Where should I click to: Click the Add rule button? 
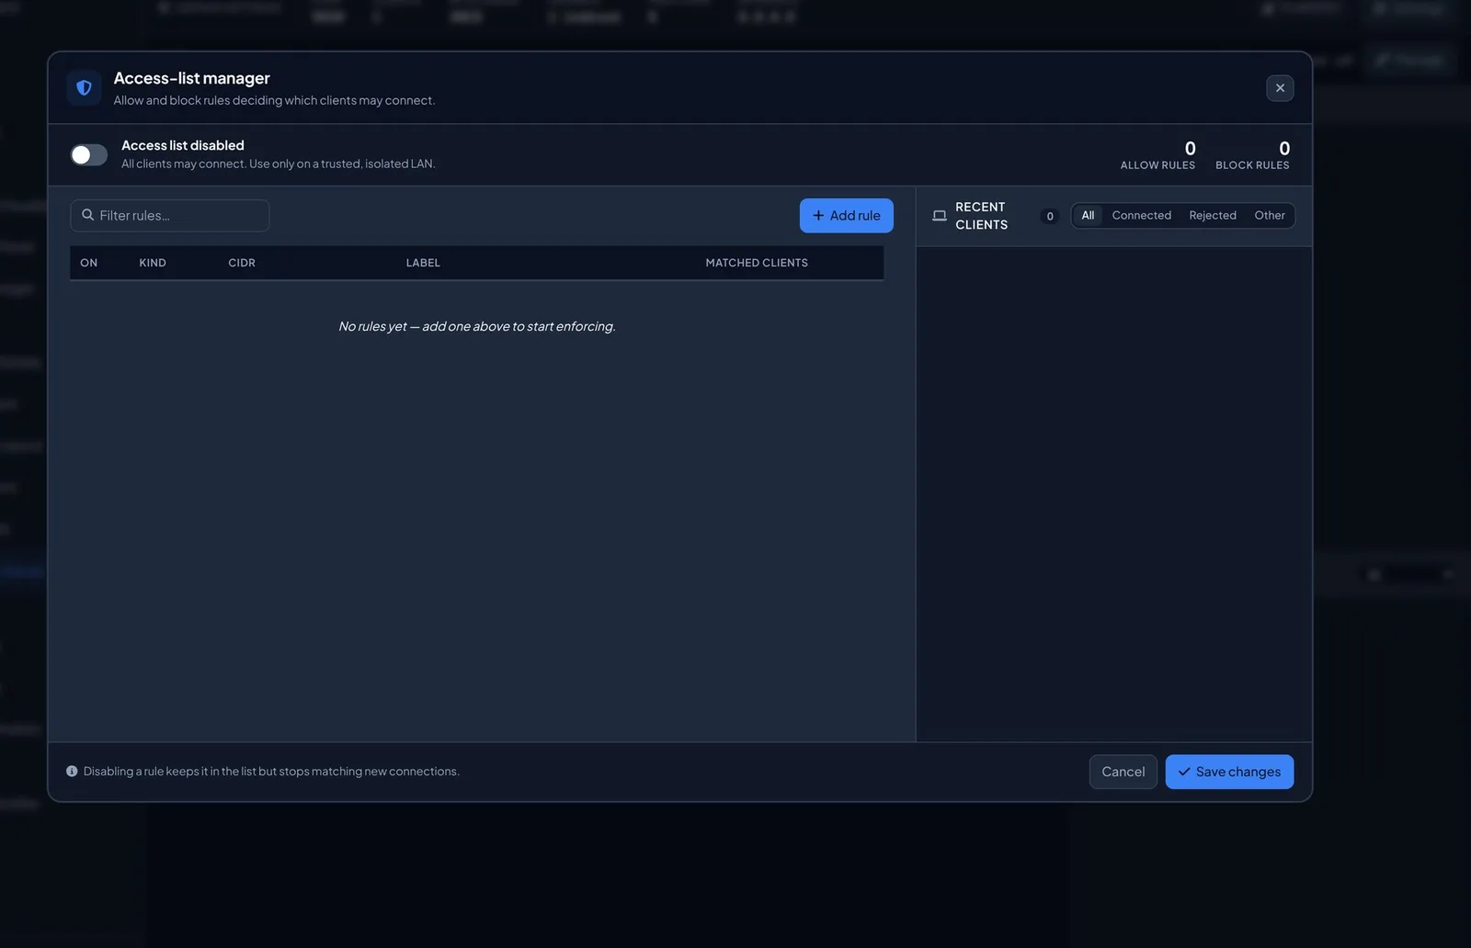point(847,216)
